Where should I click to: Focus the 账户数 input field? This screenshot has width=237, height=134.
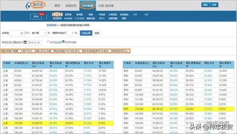(x=43, y=33)
